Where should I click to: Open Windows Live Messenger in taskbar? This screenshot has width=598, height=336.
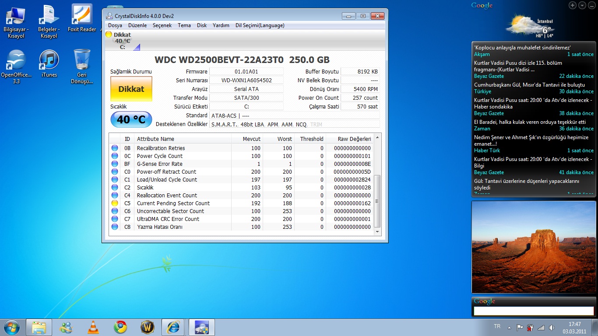67,327
